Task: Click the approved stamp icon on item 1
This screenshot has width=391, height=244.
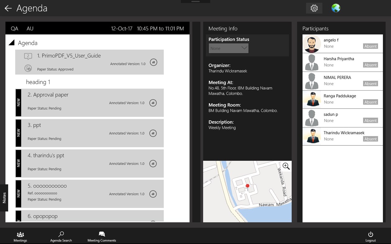Action: point(28,69)
